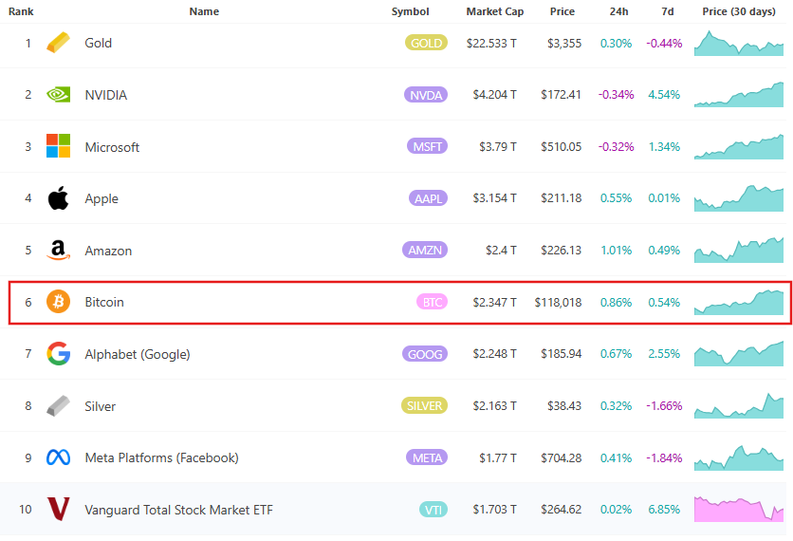
Task: Click the $1.703 T market cap value
Action: click(494, 510)
